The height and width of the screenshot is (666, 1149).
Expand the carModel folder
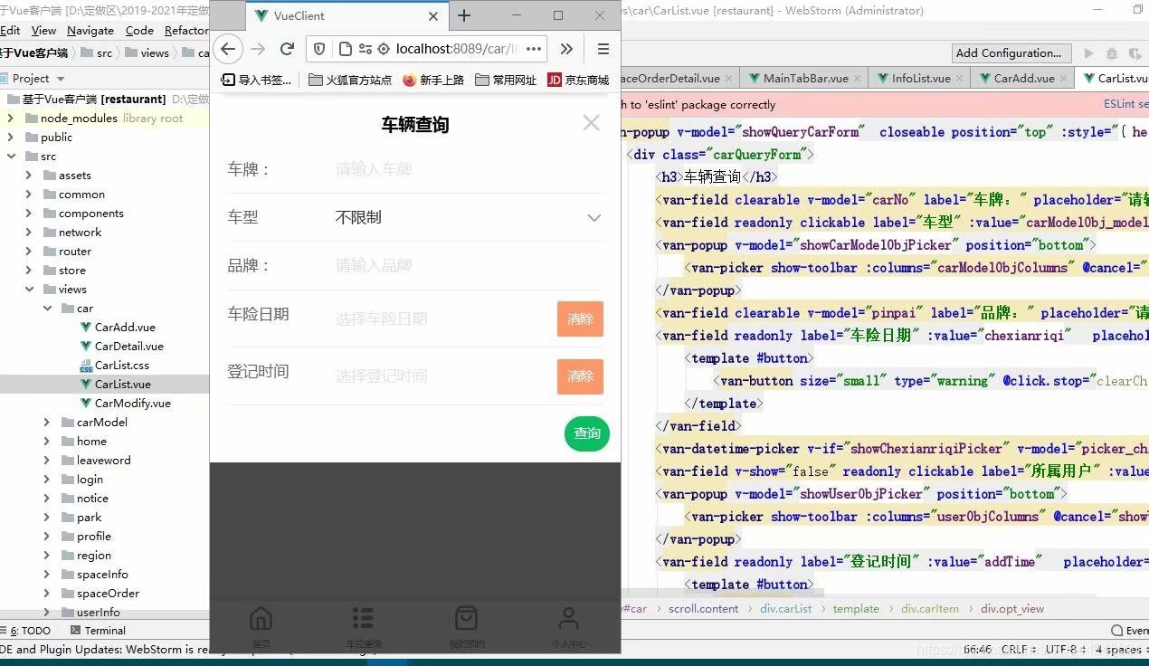click(46, 423)
